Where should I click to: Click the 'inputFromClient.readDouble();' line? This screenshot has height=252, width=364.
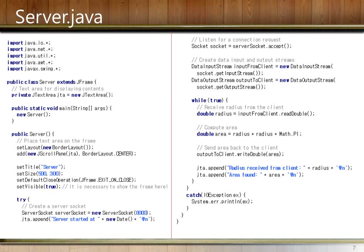tap(255, 114)
